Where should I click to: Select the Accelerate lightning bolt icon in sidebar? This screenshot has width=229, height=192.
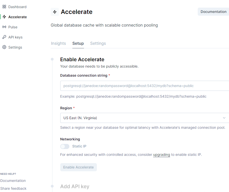pos(4,17)
